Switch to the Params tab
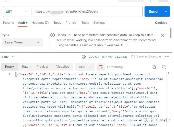This screenshot has height=127, width=174. [x=8, y=23]
